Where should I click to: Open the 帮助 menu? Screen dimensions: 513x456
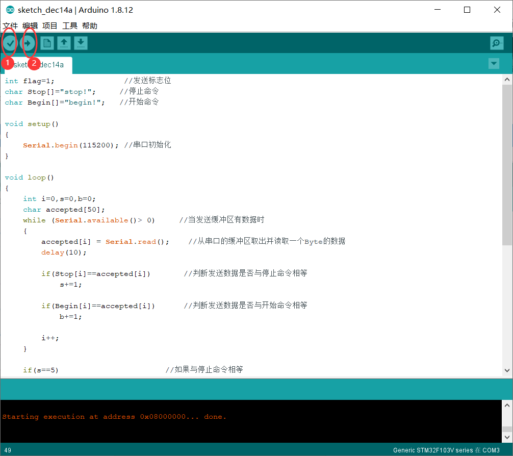pyautogui.click(x=90, y=26)
